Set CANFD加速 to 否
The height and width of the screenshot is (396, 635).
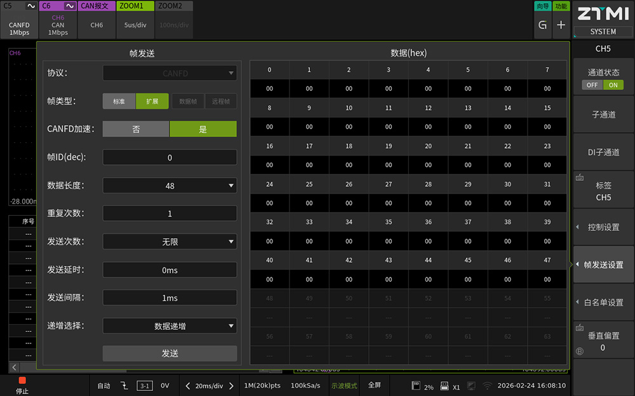pos(136,129)
